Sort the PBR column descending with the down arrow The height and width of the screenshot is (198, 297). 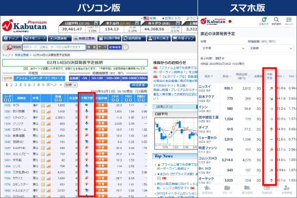[x=130, y=100]
